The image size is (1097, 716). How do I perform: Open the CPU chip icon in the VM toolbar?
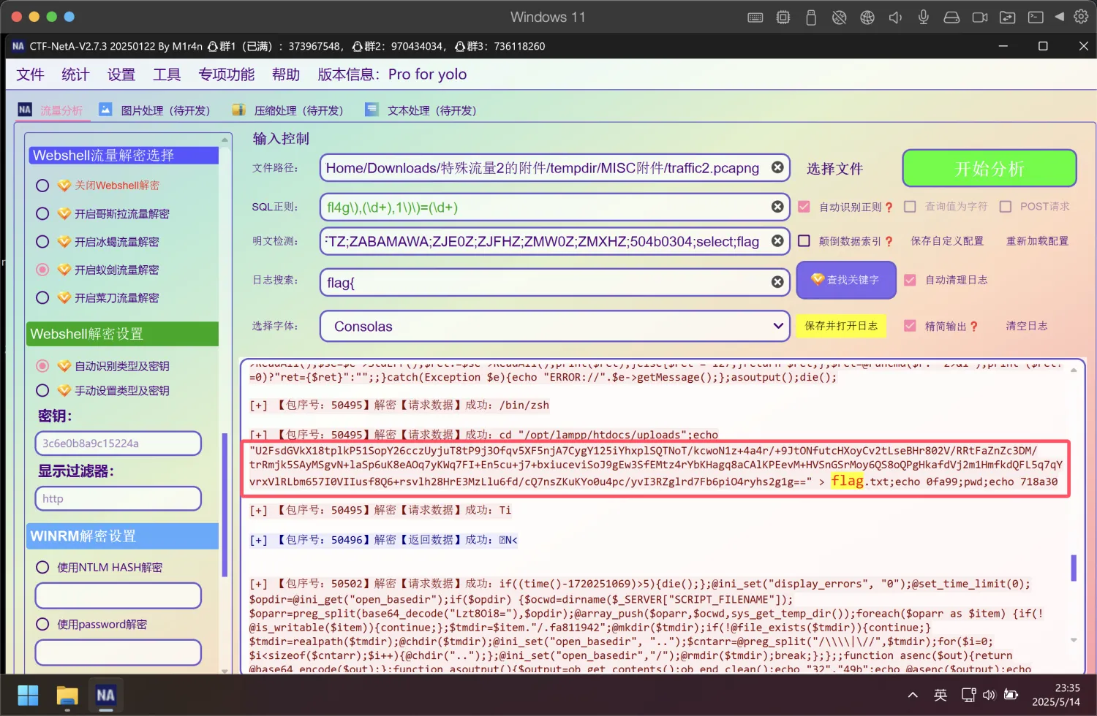point(783,18)
